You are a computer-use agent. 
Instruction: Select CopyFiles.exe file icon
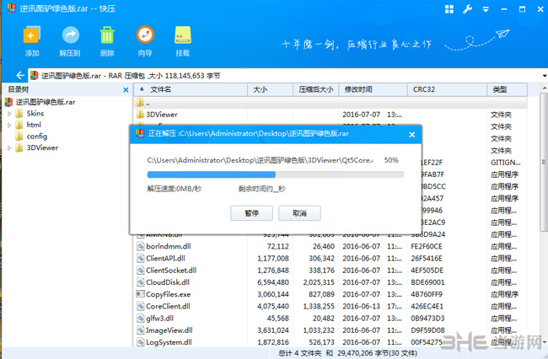click(x=140, y=294)
